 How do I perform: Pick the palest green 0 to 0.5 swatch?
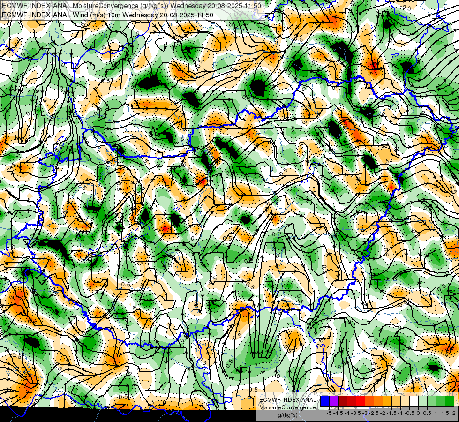423,401
